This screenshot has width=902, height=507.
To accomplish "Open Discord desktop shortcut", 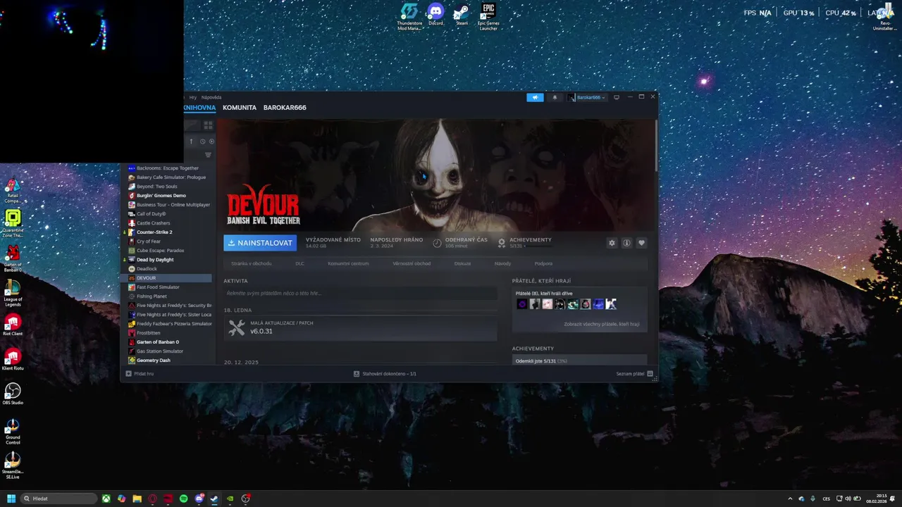I will click(x=435, y=14).
